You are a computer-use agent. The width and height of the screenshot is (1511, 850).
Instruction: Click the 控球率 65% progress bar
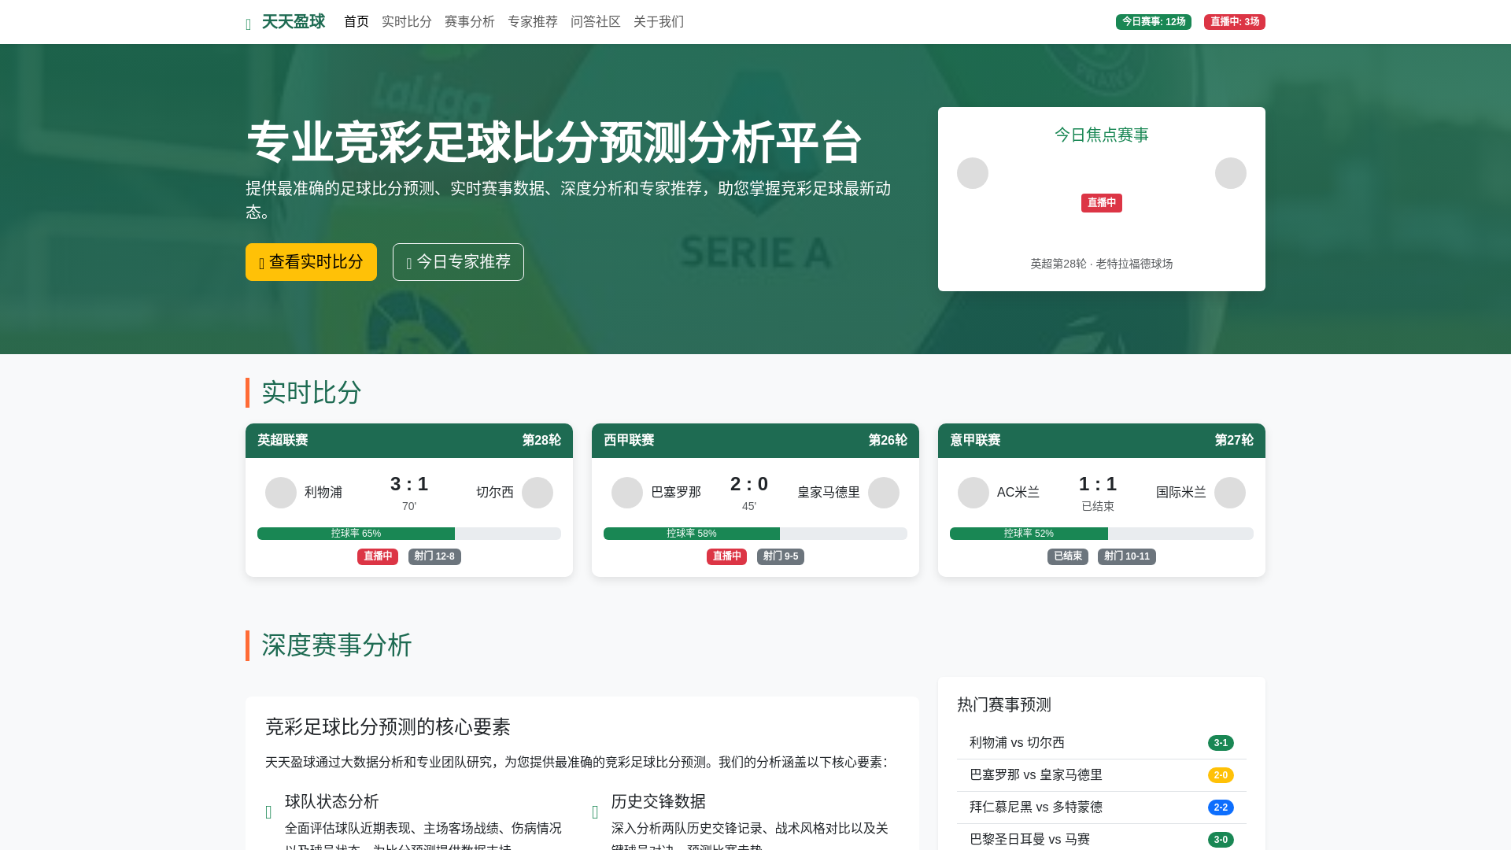pos(409,534)
